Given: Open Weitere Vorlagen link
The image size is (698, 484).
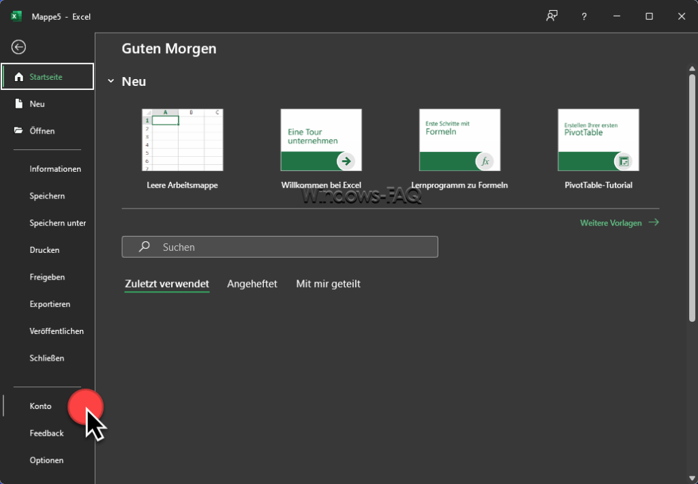Looking at the screenshot, I should pos(611,223).
